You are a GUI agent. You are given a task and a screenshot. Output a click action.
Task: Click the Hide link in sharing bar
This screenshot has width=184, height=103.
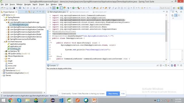point(123,94)
